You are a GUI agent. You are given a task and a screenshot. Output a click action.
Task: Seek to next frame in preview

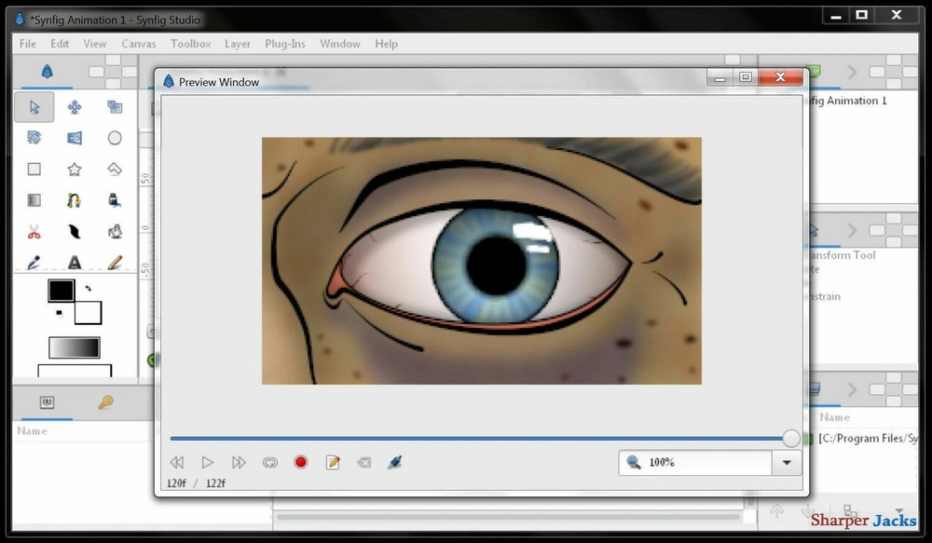click(239, 462)
